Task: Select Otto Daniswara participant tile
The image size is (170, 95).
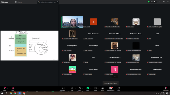Action: [93, 34]
